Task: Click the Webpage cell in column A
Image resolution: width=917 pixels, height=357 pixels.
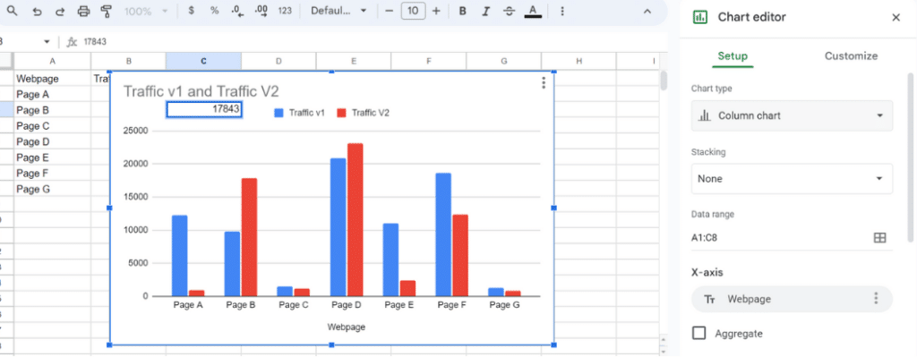Action: (x=53, y=79)
